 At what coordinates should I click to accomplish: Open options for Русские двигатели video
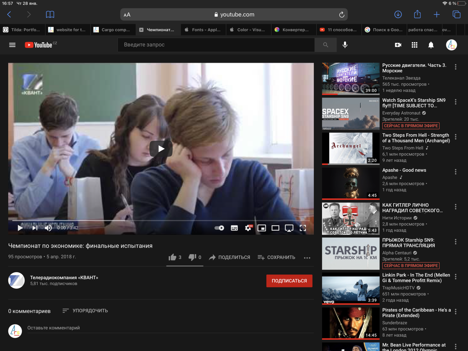click(455, 67)
